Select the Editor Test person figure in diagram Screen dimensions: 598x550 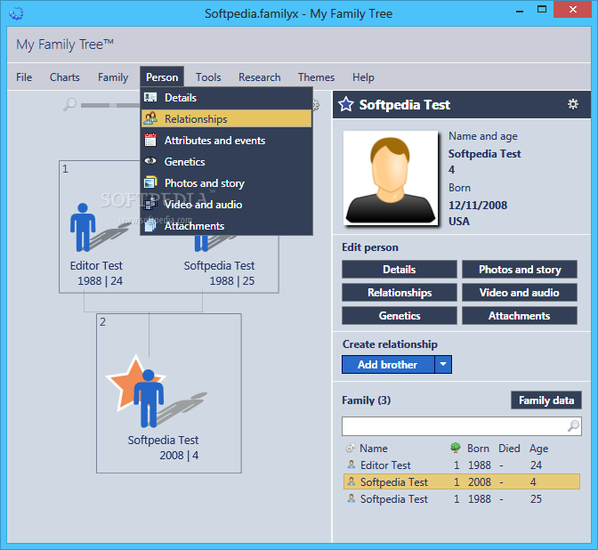pyautogui.click(x=83, y=227)
